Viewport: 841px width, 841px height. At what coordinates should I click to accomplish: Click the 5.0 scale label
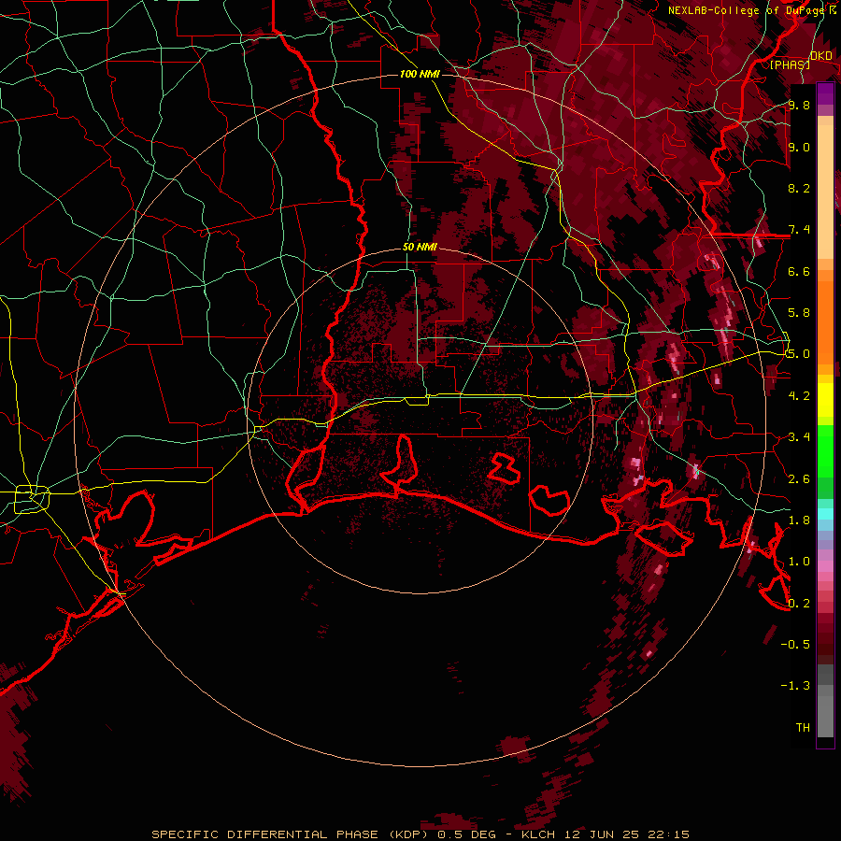[x=799, y=354]
